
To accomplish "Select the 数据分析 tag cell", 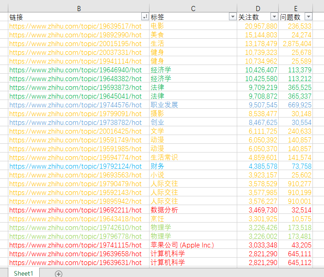I will [164, 210].
